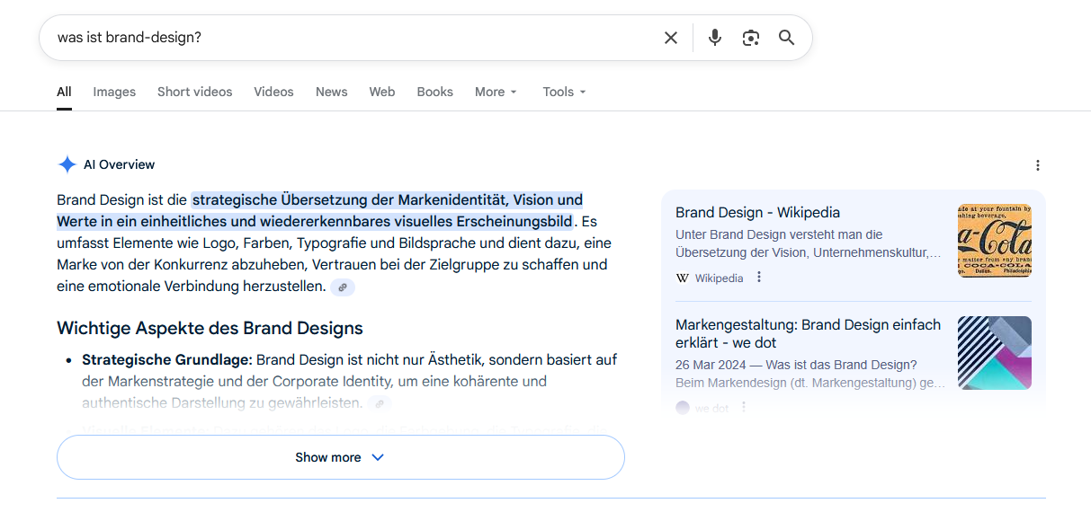The height and width of the screenshot is (512, 1091).
Task: Click the Coca-Cola thumbnail image
Action: point(994,241)
